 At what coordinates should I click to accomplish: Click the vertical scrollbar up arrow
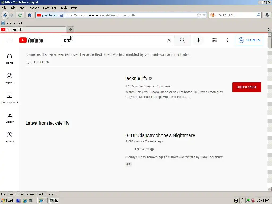coord(270,35)
